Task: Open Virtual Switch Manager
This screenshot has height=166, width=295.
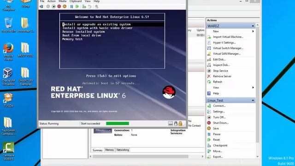Action: coord(228,48)
